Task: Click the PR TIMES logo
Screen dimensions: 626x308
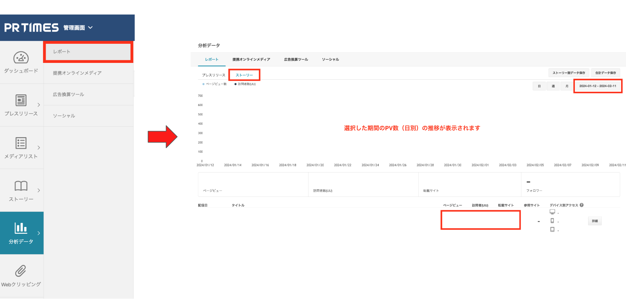Action: pos(31,28)
